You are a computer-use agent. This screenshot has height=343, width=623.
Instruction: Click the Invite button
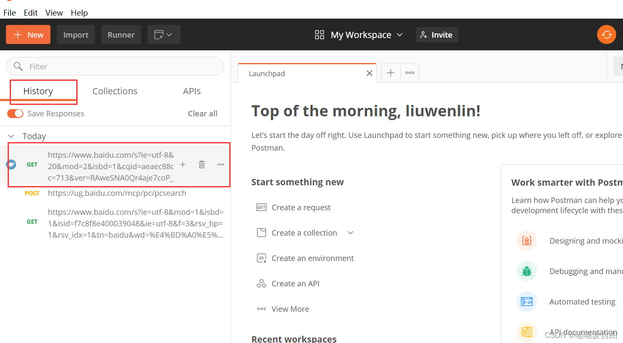pyautogui.click(x=437, y=35)
